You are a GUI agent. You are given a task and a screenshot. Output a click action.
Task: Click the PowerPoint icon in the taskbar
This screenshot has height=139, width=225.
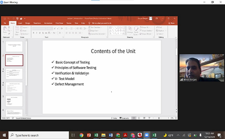89,135
